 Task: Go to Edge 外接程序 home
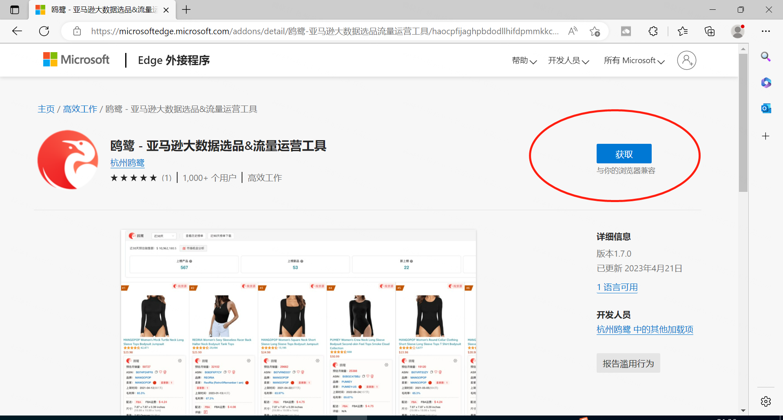point(174,60)
